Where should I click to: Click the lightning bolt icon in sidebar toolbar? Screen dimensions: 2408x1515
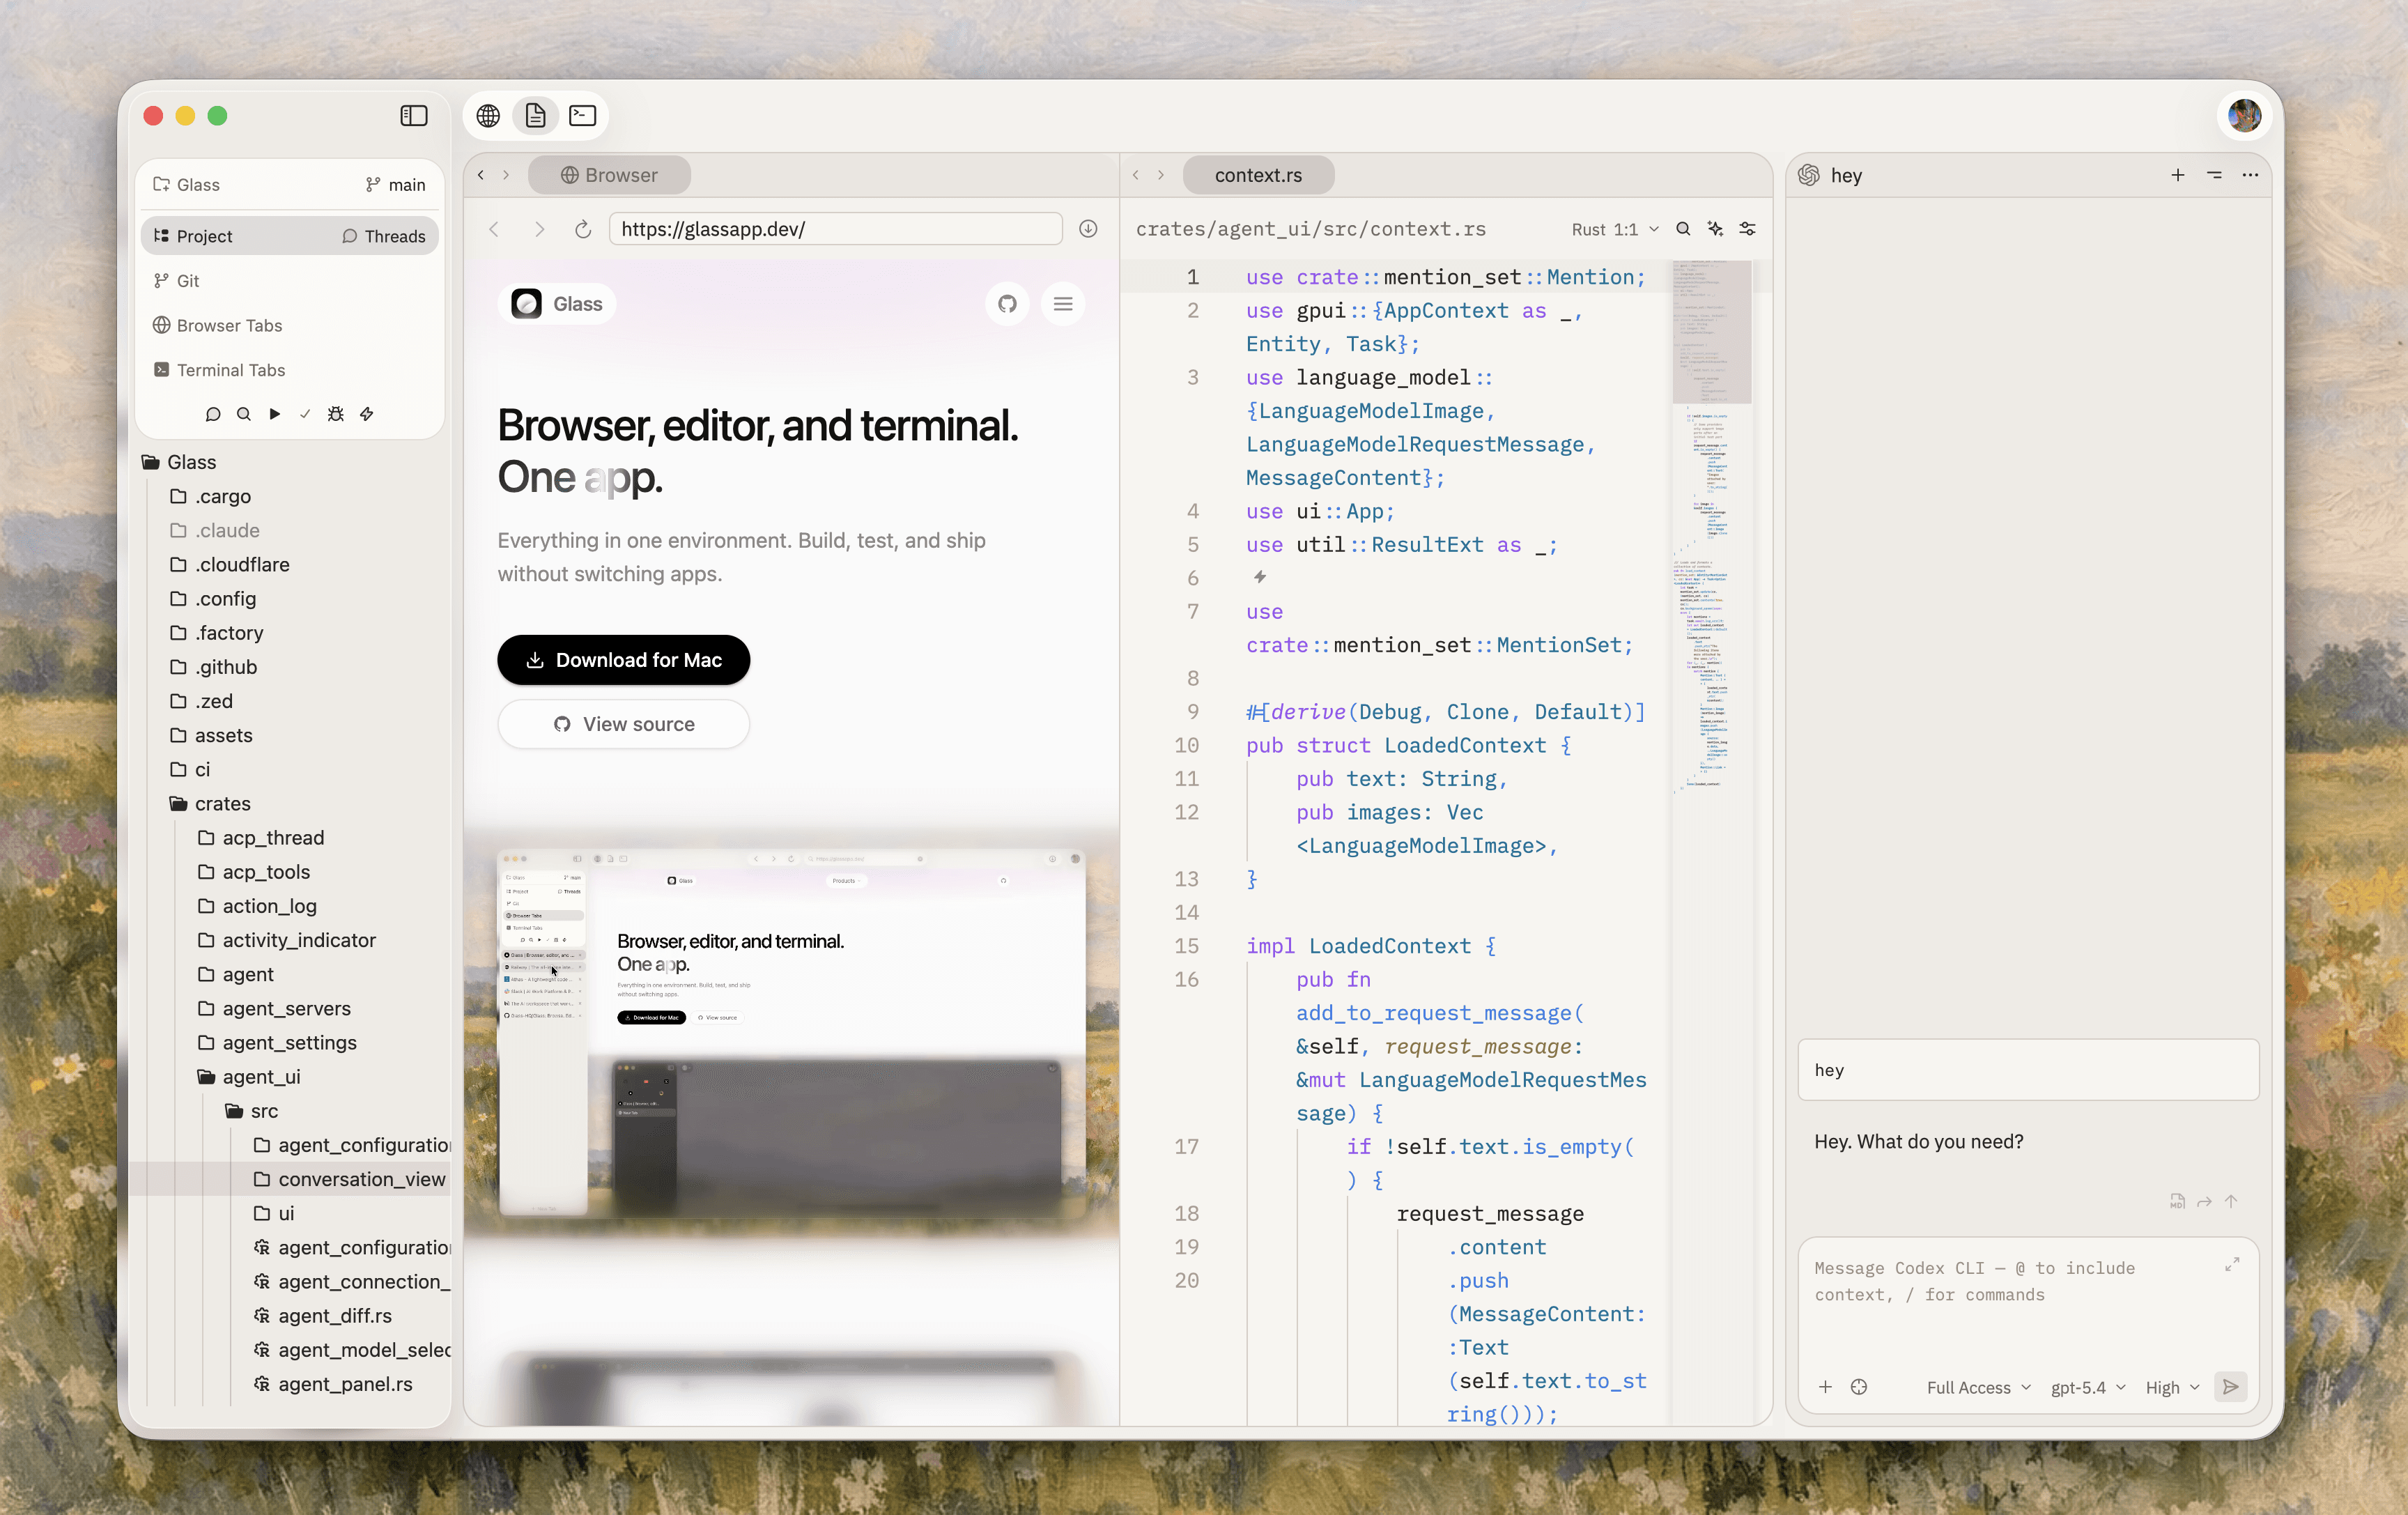pos(367,414)
